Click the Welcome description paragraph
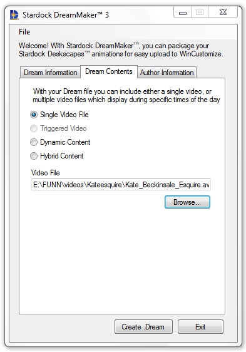 tap(121, 50)
